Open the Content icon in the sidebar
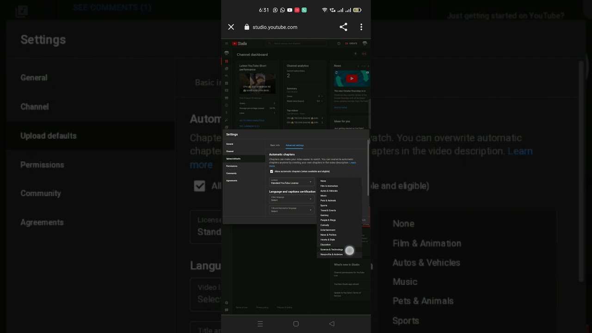Image resolution: width=592 pixels, height=333 pixels. tap(227, 68)
